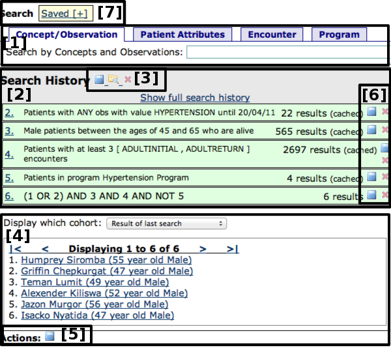Image resolution: width=391 pixels, height=348 pixels.
Task: Click the save icon beside Actions
Action: tap(50, 337)
